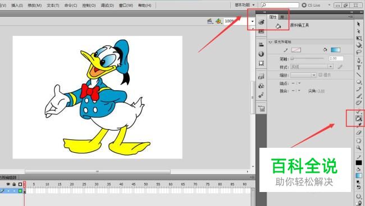
Task: Open the collapsed Align panel icon
Action: pos(262,45)
